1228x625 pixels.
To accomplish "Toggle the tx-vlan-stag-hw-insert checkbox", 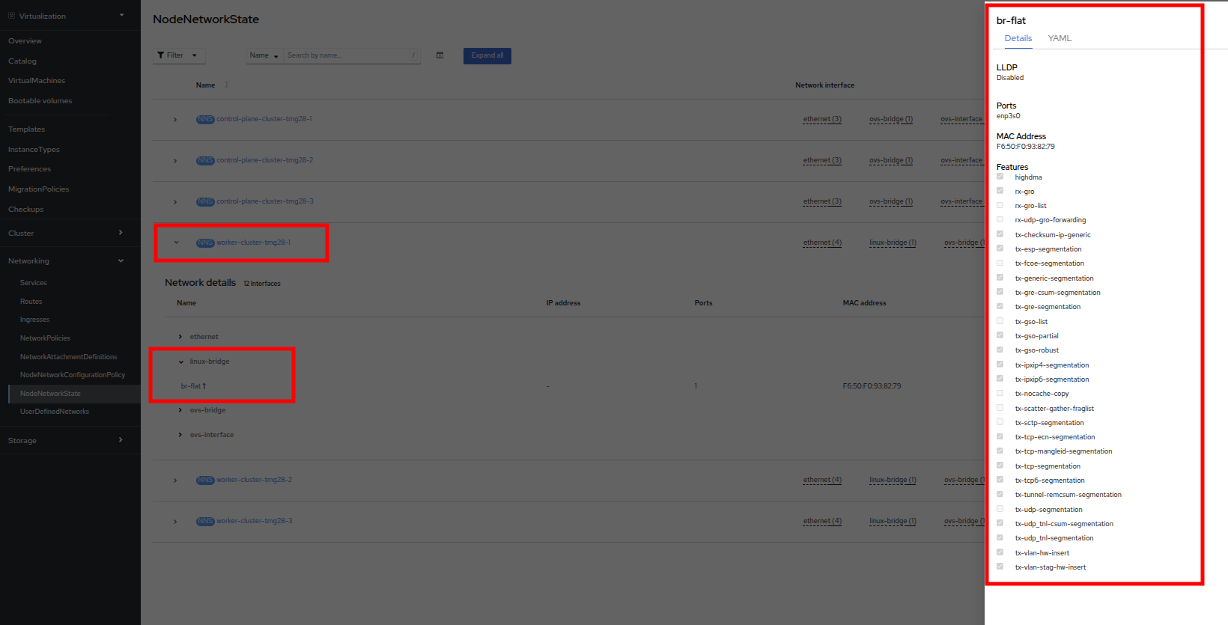I will pos(1000,567).
